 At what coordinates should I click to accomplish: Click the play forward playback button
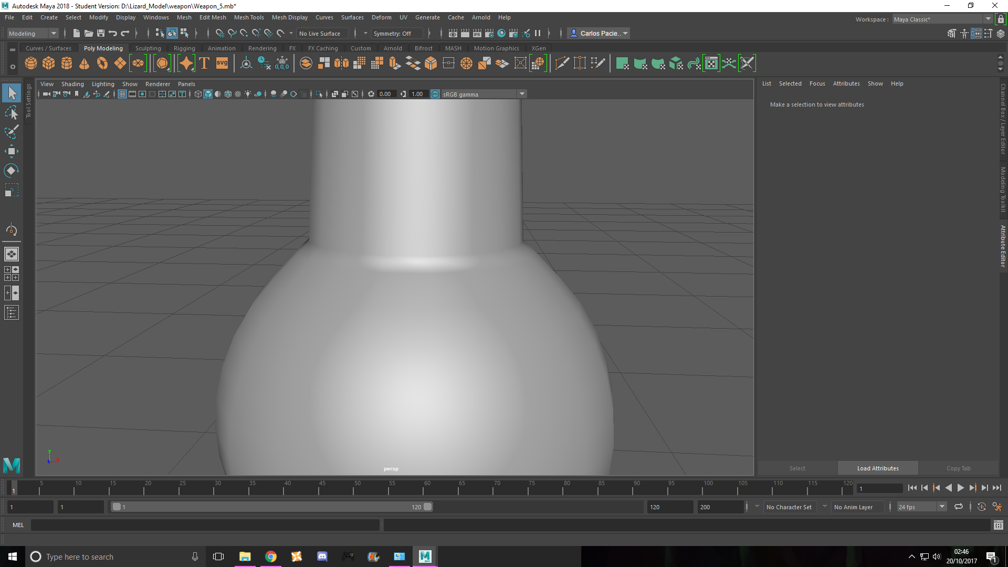[x=961, y=488]
